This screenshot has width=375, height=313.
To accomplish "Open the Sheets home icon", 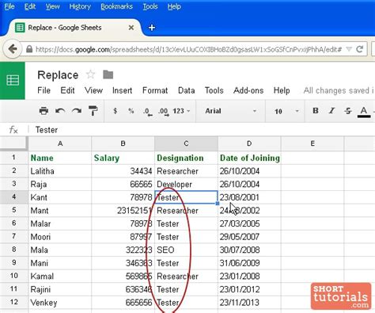I will click(13, 81).
